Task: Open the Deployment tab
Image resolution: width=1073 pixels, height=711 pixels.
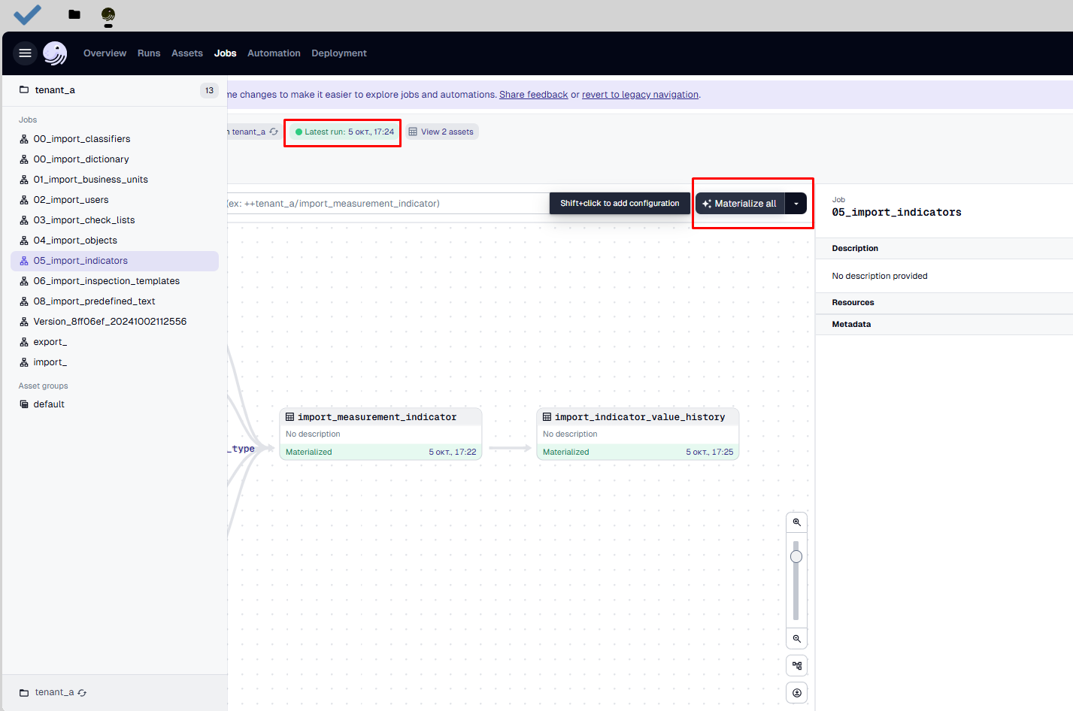Action: pos(339,53)
